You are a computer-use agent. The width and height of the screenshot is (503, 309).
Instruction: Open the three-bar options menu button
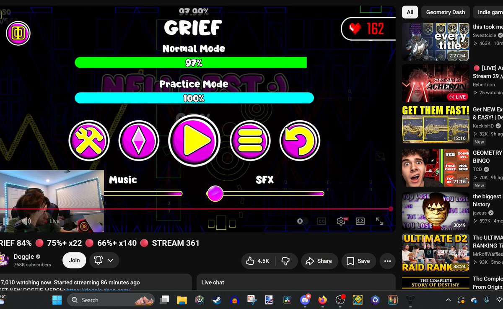(x=250, y=140)
